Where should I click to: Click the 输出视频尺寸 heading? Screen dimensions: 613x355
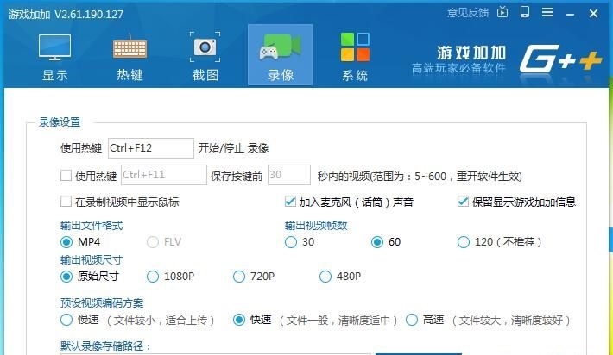(x=92, y=260)
